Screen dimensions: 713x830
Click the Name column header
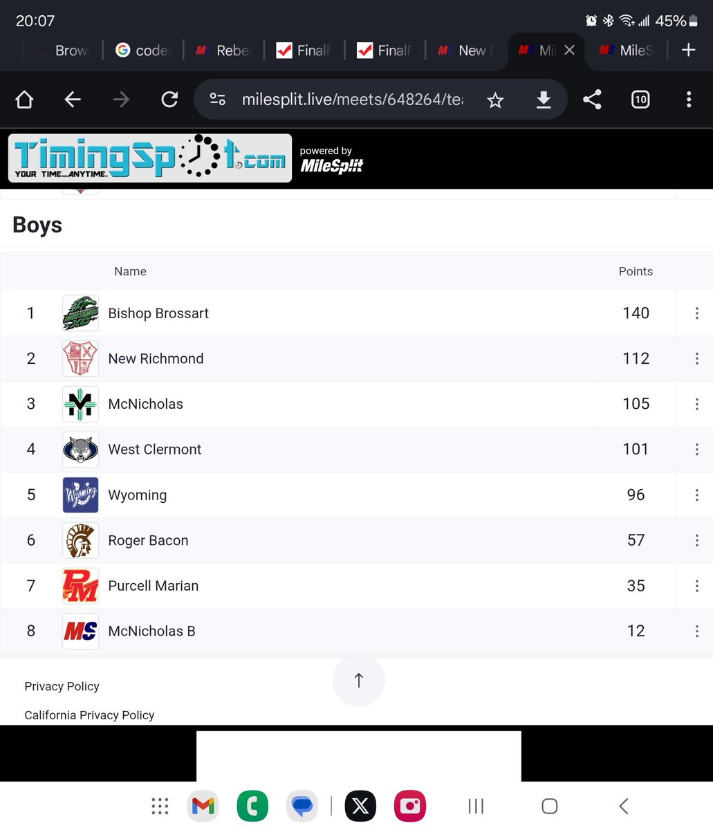(x=130, y=271)
